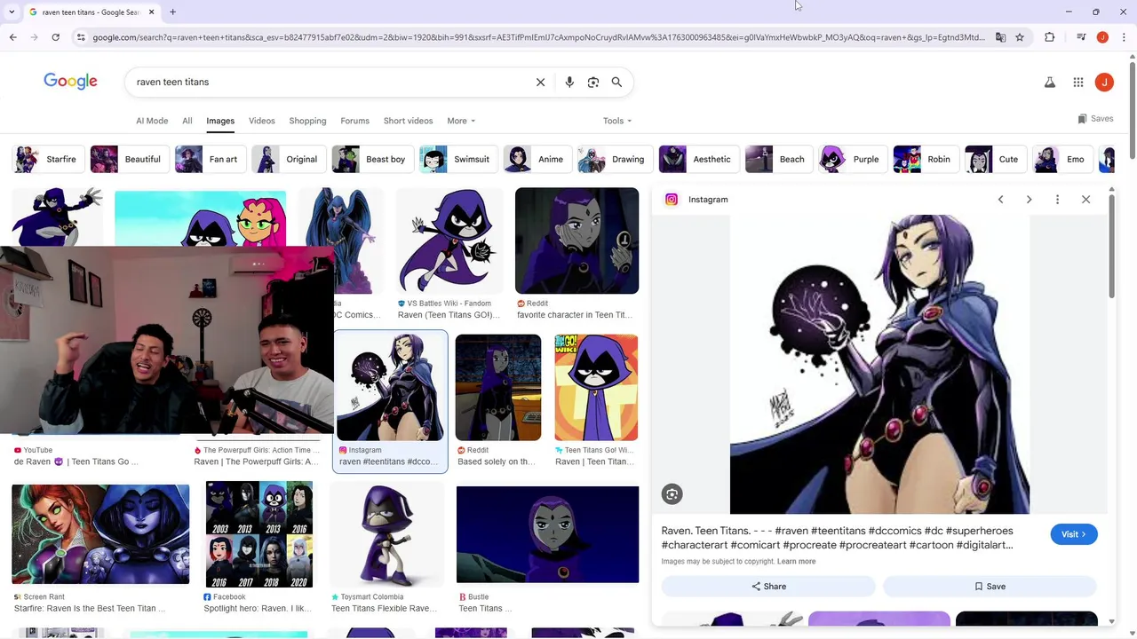Open the tab search dropdown arrow

[x=12, y=12]
